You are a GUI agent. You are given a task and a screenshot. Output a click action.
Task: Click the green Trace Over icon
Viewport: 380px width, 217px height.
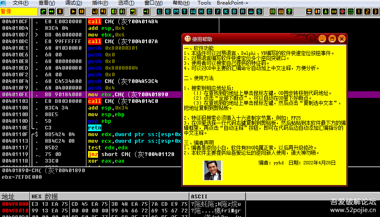click(x=123, y=11)
